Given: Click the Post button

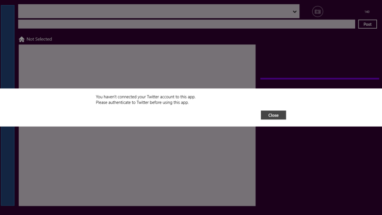Looking at the screenshot, I should (x=367, y=24).
